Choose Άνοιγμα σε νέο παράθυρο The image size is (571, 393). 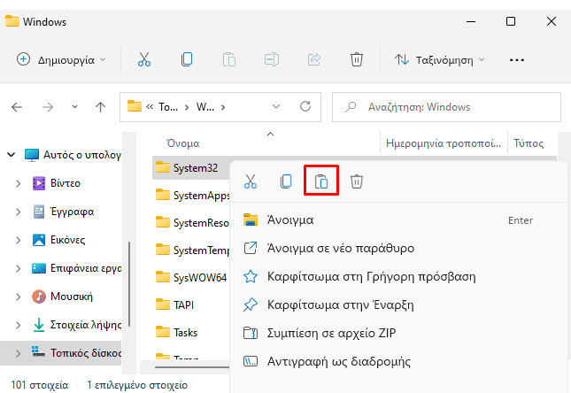[398, 249]
